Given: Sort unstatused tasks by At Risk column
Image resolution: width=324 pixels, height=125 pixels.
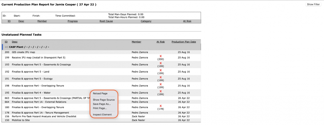Looking at the screenshot, I should pos(160,42).
